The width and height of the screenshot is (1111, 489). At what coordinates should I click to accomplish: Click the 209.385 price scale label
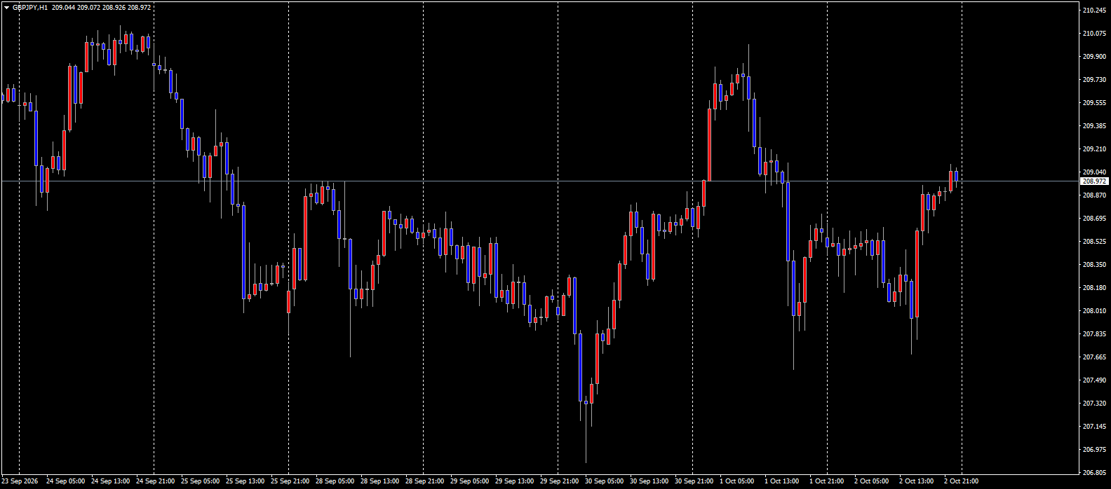click(x=1094, y=126)
